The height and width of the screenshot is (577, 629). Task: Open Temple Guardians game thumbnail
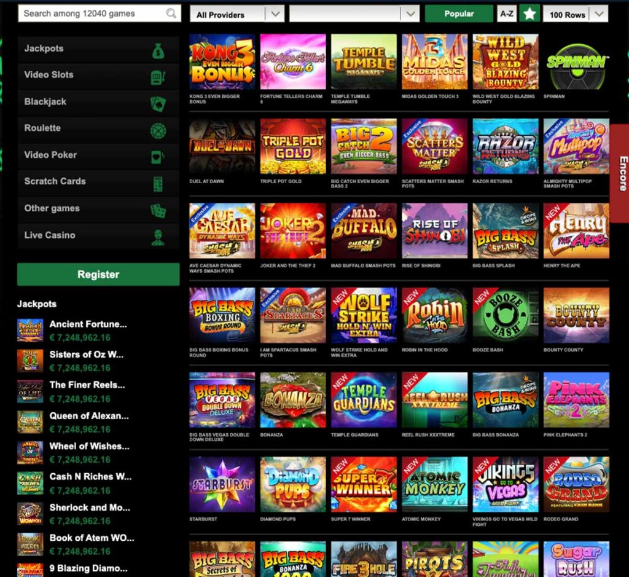click(x=364, y=399)
